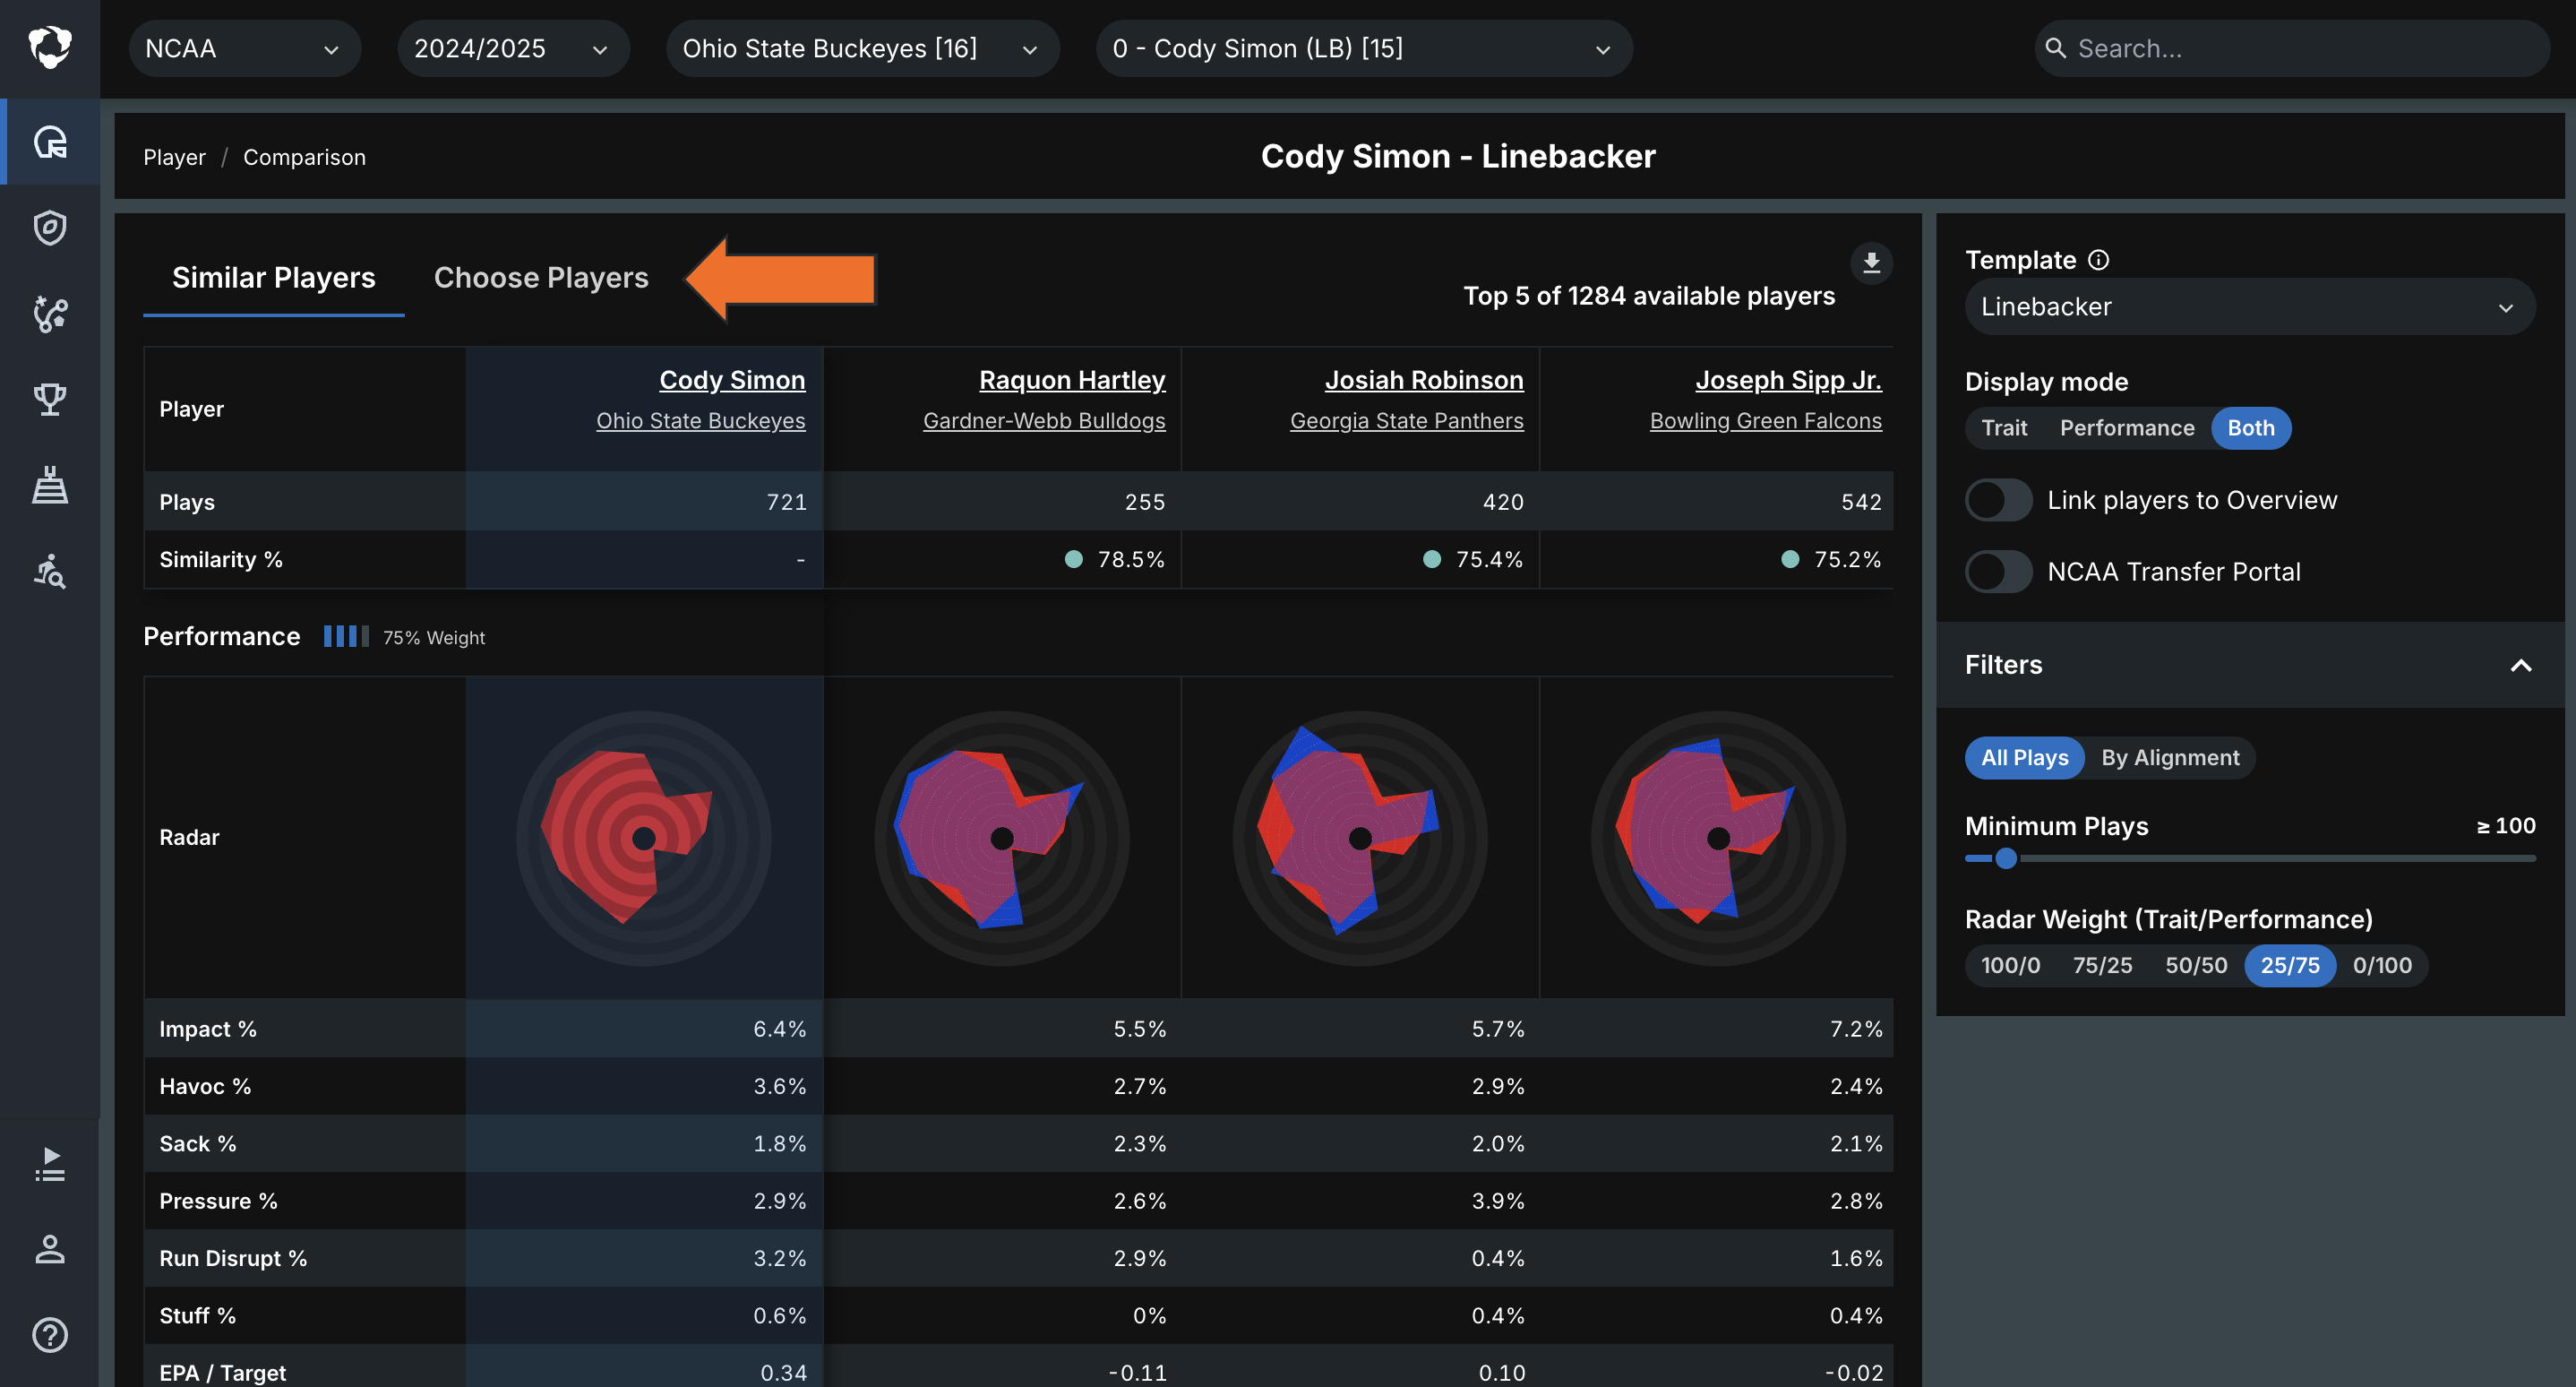Click the Bowling Green Falcons team link
This screenshot has width=2576, height=1387.
click(x=1765, y=421)
